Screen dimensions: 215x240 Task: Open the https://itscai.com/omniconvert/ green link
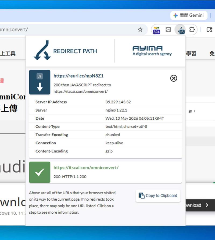click(x=86, y=168)
